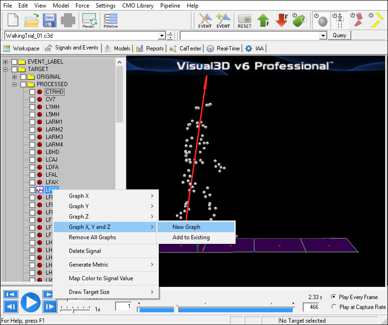Switch to the Workspace tab
This screenshot has height=325, width=388.
(21, 49)
